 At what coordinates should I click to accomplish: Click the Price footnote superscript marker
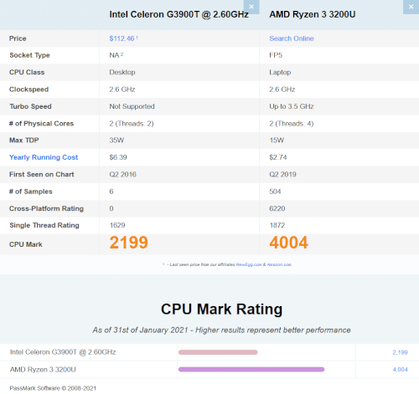point(137,37)
